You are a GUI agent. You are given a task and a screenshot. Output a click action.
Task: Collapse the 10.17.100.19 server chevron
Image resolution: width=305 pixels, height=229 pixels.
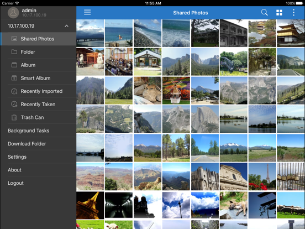[x=66, y=26]
